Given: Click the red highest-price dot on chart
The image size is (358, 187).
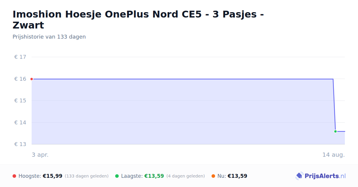Looking at the screenshot, I should [x=32, y=79].
